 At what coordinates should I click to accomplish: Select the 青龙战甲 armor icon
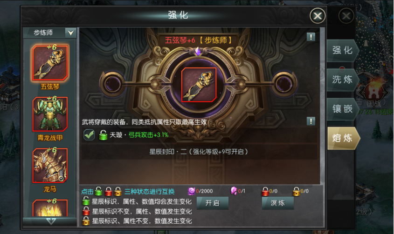tap(50, 114)
